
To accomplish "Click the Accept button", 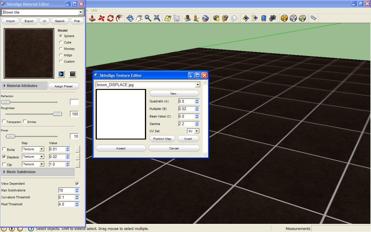I will 121,148.
